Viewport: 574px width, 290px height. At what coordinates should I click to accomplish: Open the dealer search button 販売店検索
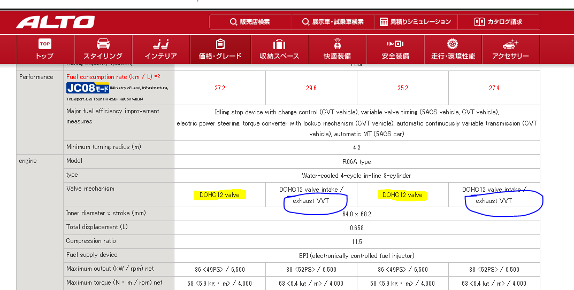pyautogui.click(x=250, y=22)
